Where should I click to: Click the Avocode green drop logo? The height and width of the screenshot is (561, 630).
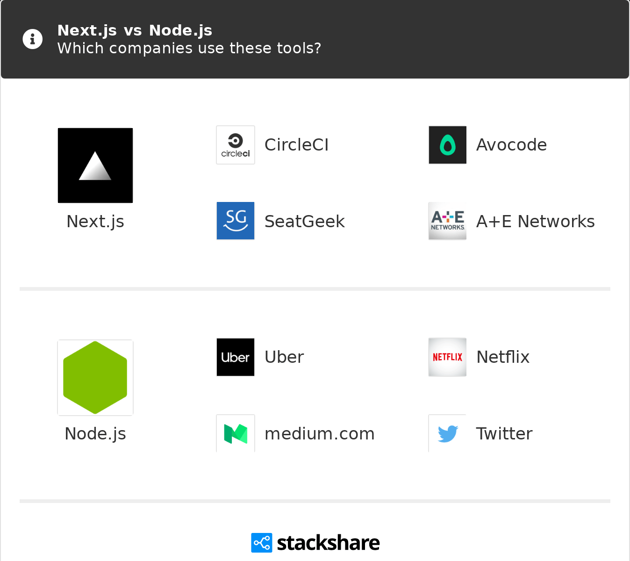tap(448, 145)
